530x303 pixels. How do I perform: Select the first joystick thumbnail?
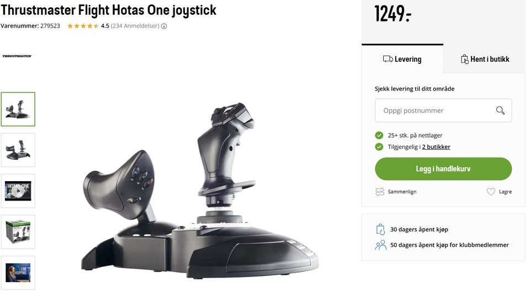pos(18,109)
